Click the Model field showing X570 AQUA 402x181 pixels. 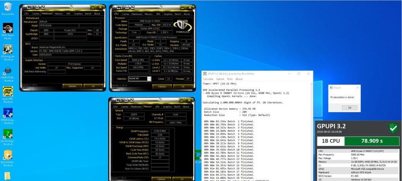click(58, 25)
